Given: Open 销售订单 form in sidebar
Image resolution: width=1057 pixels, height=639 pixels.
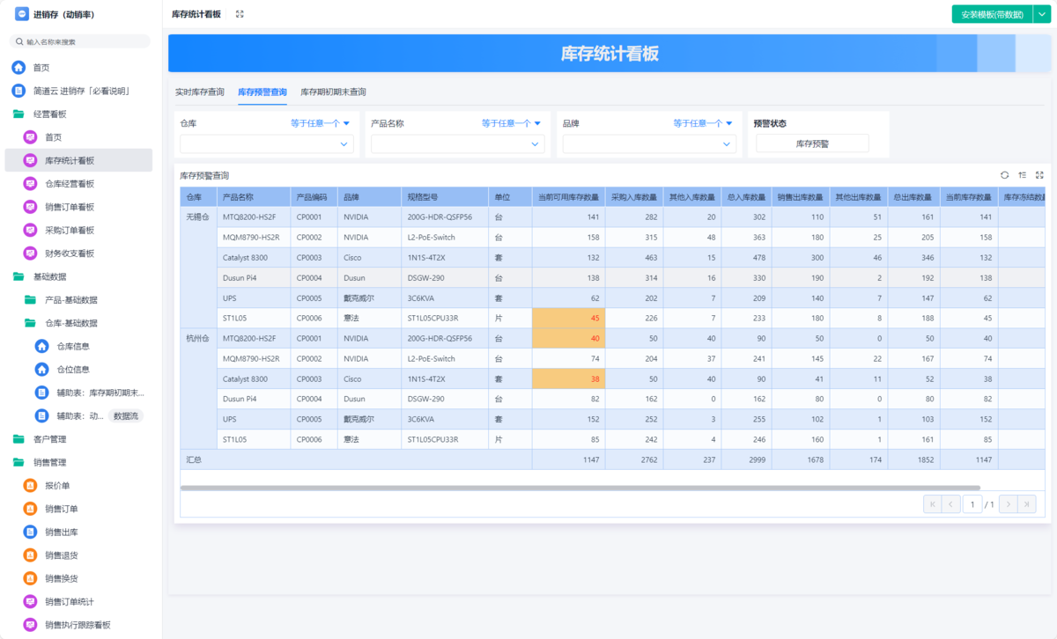Looking at the screenshot, I should (x=62, y=509).
